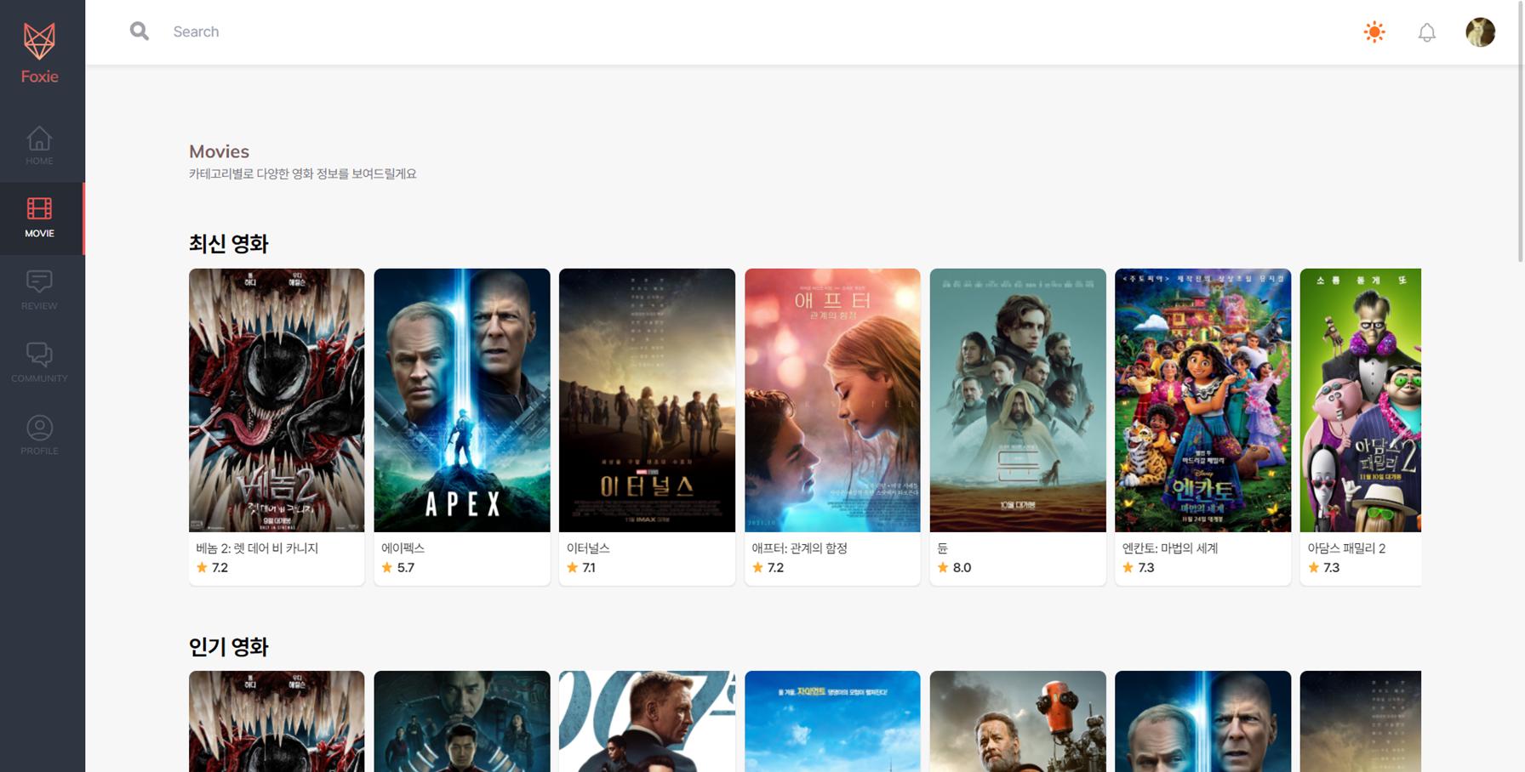Open the 007 poster in 인기 영화

(x=647, y=721)
